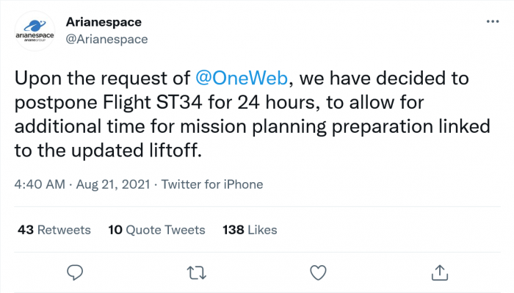This screenshot has height=293, width=514.
Task: Click the 'postpone Flight ST34' tweet text
Action: click(x=108, y=103)
